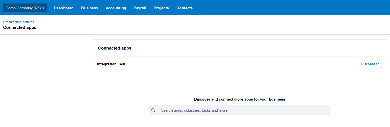The image size is (390, 127).
Task: Select the Integration Test row name
Action: (111, 64)
